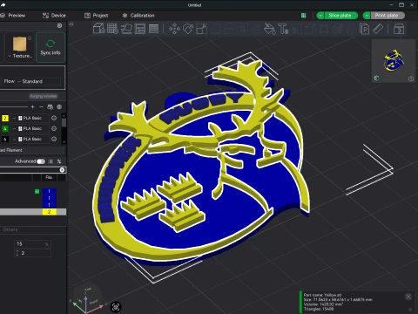
Task: Toggle the green printable checkbox in object list
Action: pos(37,191)
